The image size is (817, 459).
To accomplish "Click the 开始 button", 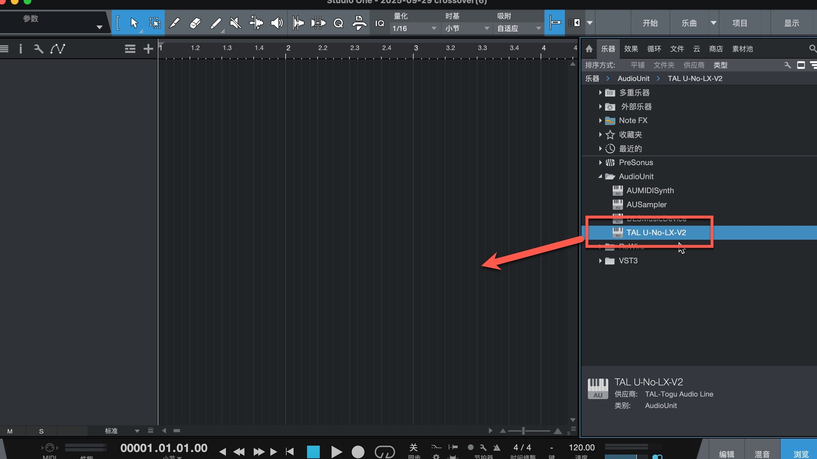I will click(650, 23).
